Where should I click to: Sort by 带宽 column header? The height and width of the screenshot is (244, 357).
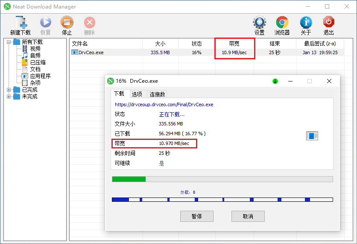click(x=234, y=44)
